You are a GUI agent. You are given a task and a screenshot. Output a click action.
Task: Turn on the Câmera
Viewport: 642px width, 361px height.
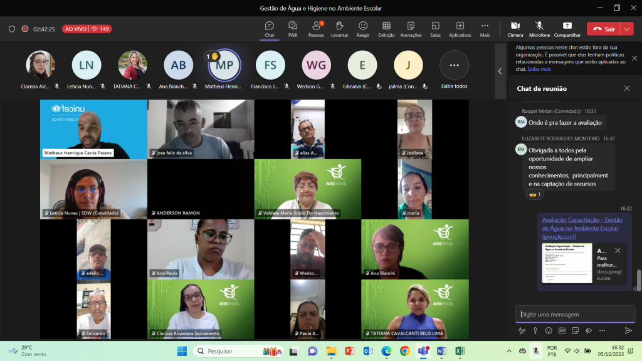[x=515, y=29]
